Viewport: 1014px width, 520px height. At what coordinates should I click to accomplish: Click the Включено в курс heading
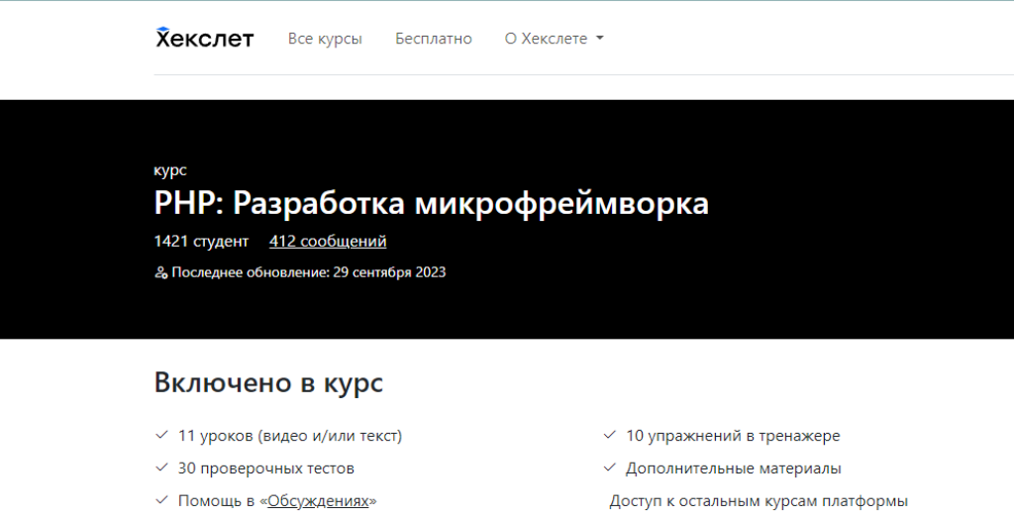click(268, 382)
